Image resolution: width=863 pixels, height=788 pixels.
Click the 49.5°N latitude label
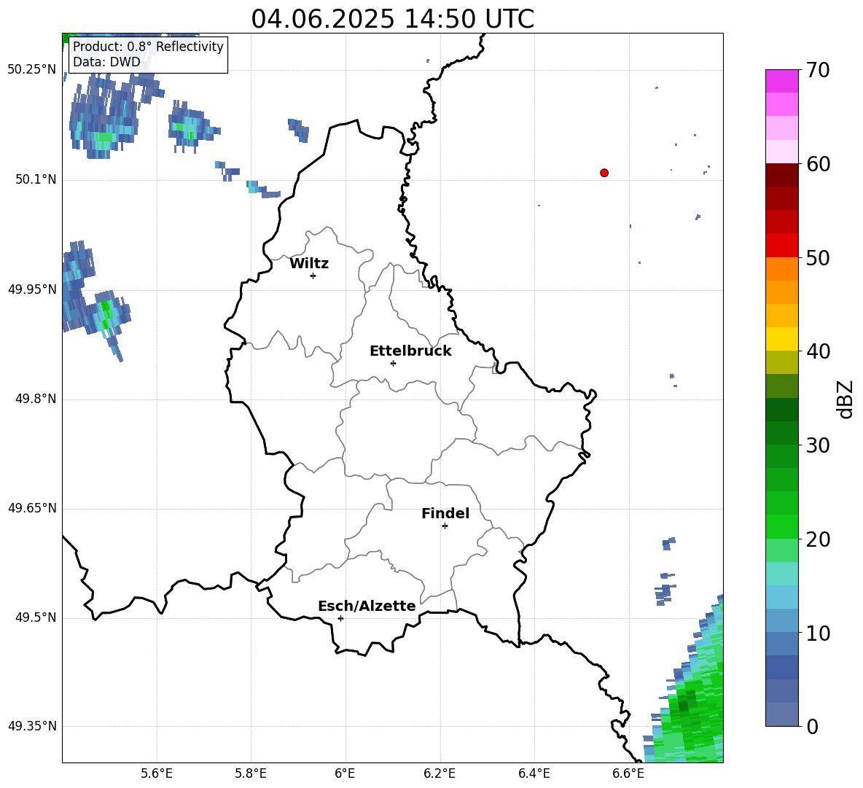pyautogui.click(x=36, y=617)
